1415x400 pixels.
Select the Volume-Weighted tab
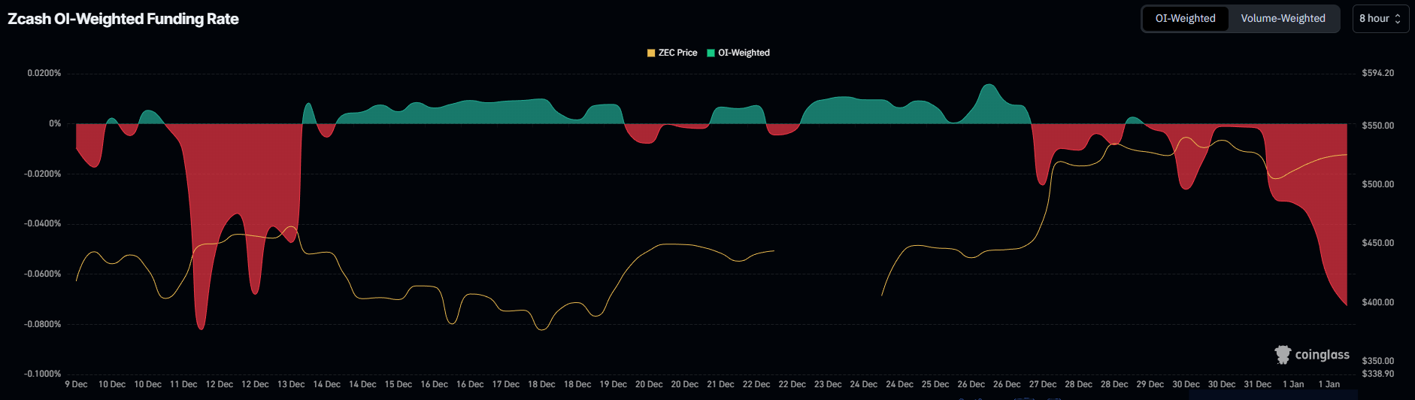pos(1283,19)
